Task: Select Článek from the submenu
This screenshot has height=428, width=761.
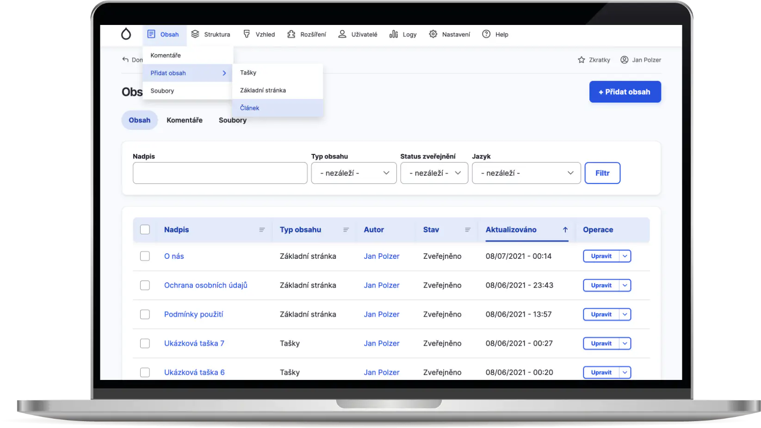Action: click(249, 108)
